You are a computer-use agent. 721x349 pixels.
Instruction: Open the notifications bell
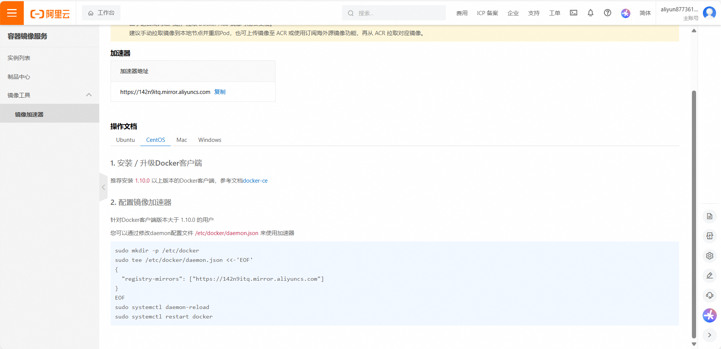[590, 13]
